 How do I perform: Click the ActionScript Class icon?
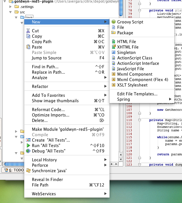(x=114, y=58)
